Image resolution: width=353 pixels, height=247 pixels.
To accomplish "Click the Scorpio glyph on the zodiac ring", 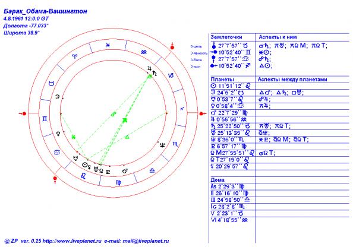I will coord(175,144).
